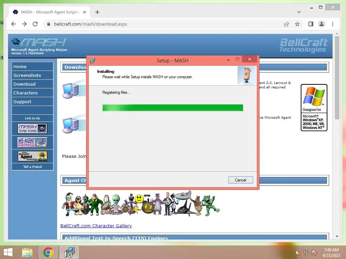Click the green installation progress bar
The width and height of the screenshot is (346, 259).
(173, 108)
